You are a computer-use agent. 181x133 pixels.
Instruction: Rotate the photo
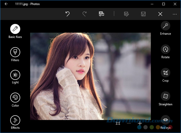coord(165,49)
